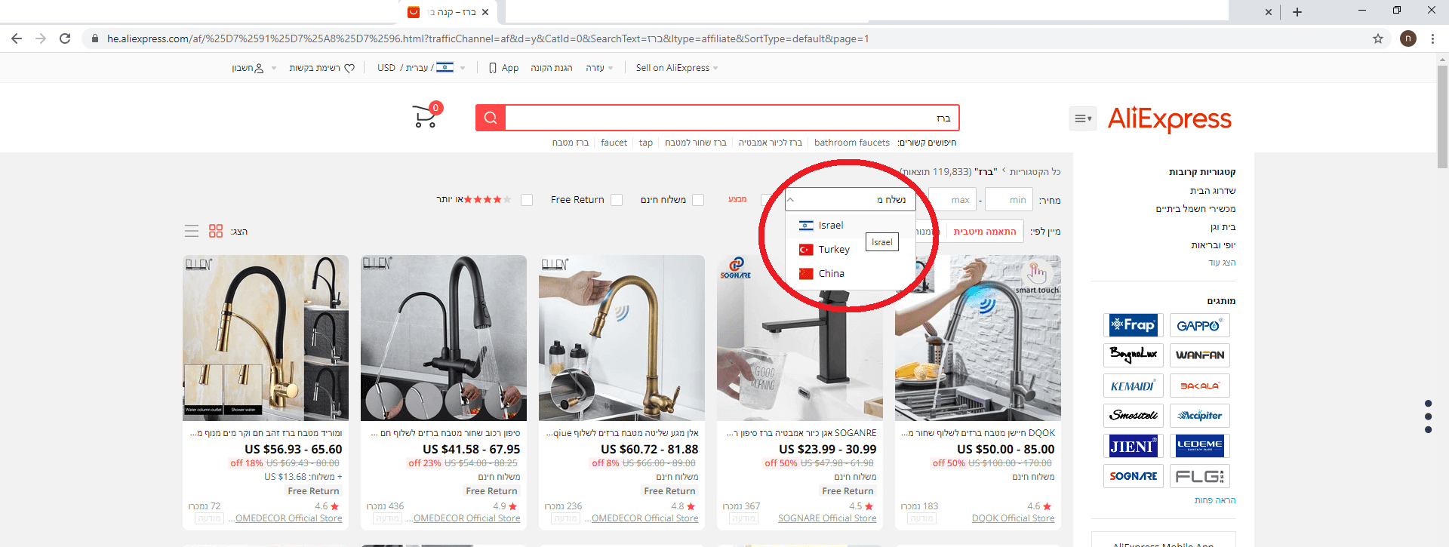This screenshot has width=1449, height=547.
Task: Enable the four stars and up checkbox
Action: pyautogui.click(x=527, y=200)
